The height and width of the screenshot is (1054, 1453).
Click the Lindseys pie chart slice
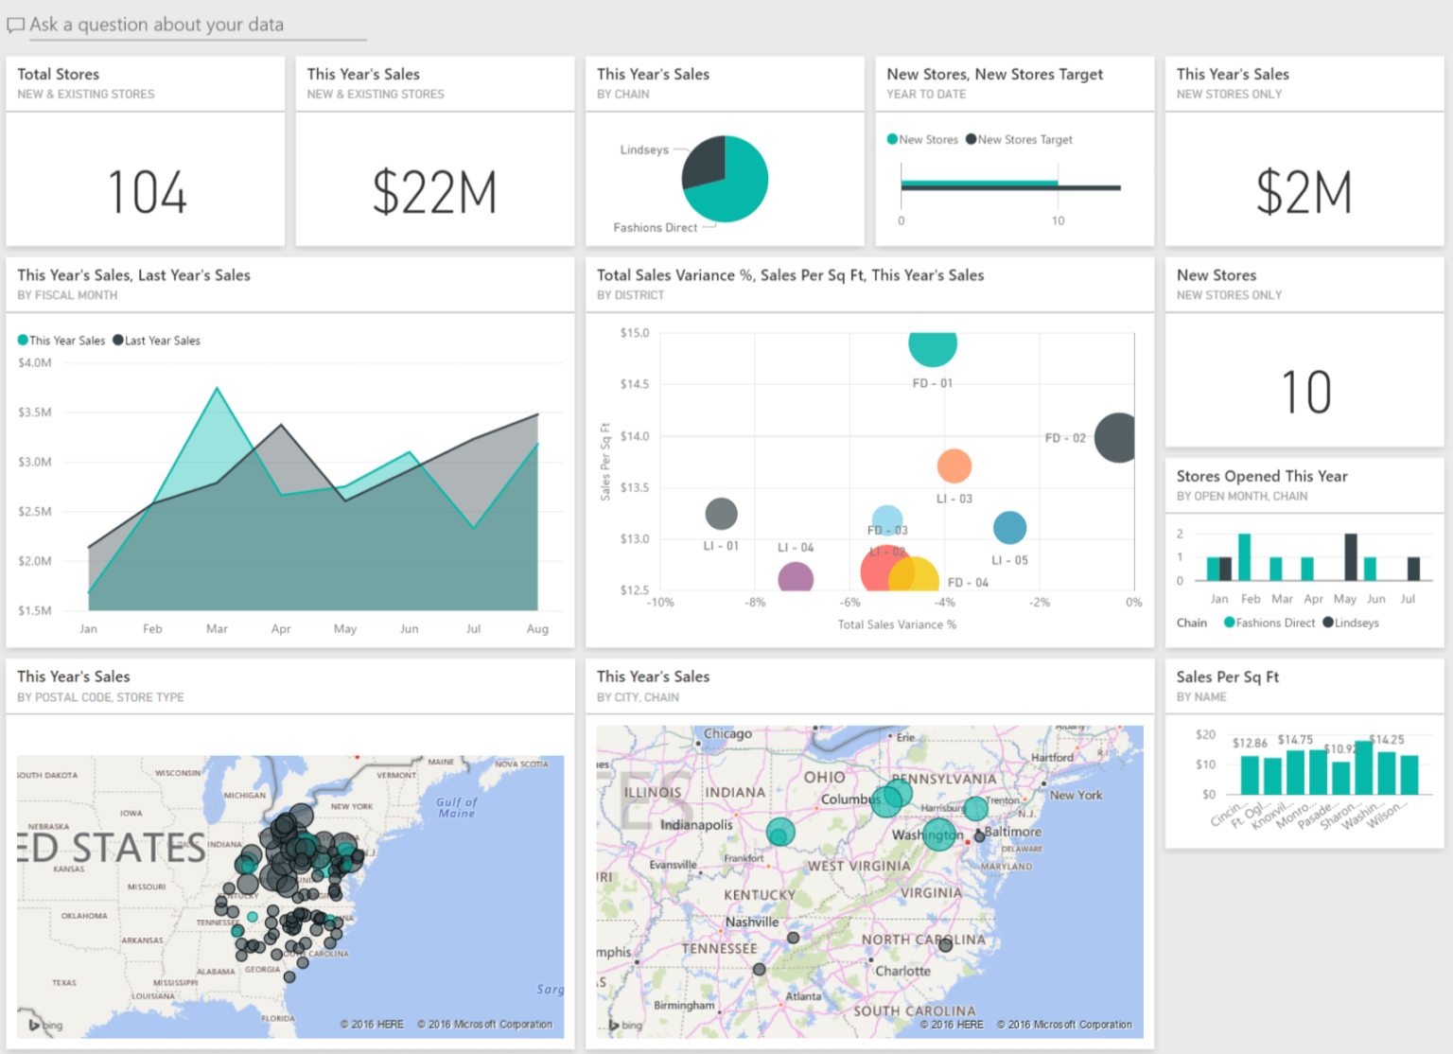point(704,162)
